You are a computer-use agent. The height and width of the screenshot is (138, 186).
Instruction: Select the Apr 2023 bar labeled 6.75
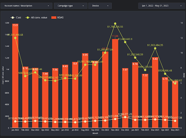coord(165,102)
